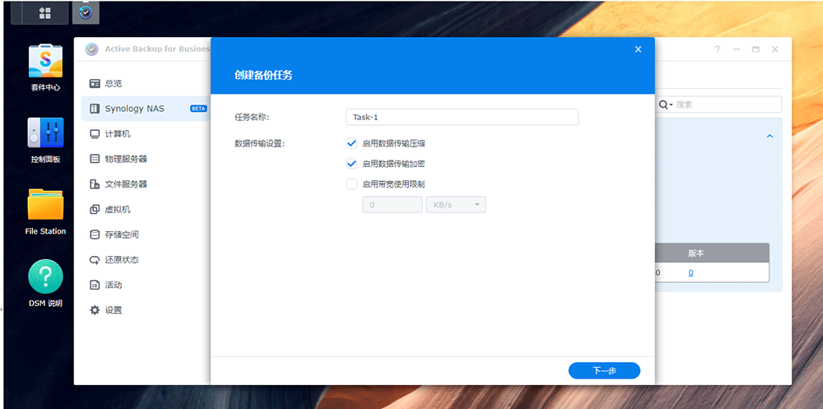Screen dimensions: 823x409
Task: Click the Synology NAS sidebar icon
Action: click(x=95, y=109)
